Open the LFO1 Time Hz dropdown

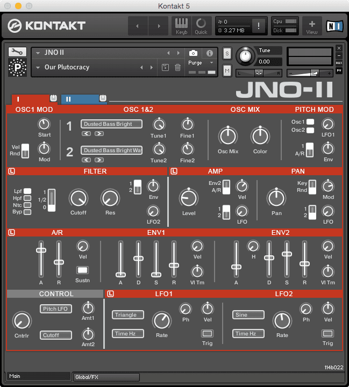[128, 333]
